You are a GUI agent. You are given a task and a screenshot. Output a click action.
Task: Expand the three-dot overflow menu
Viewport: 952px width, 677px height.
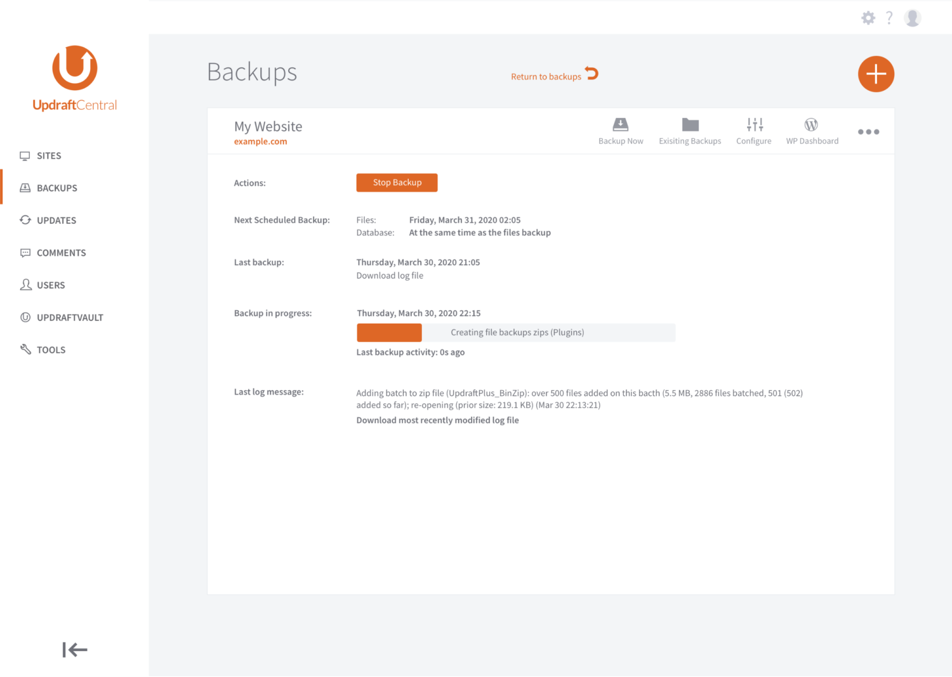868,132
